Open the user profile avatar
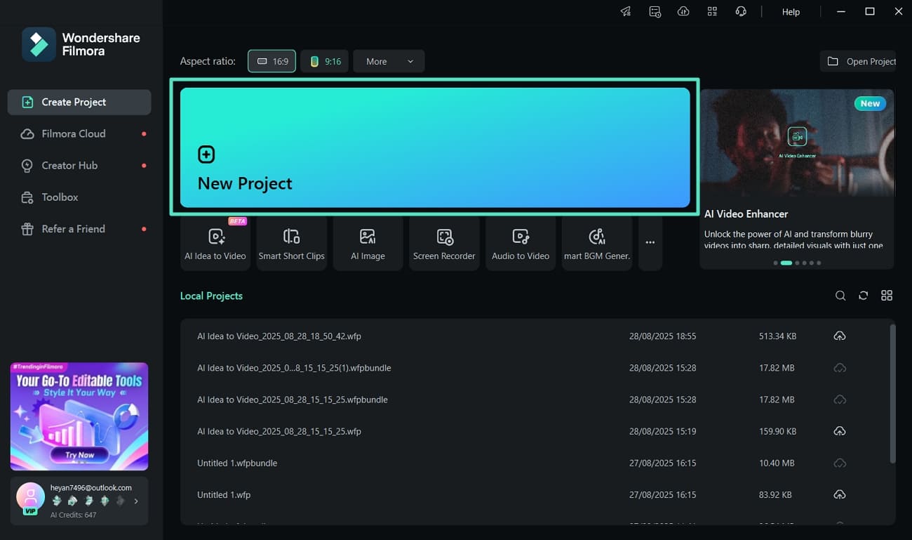Screen dimensions: 912x540 click(30, 497)
